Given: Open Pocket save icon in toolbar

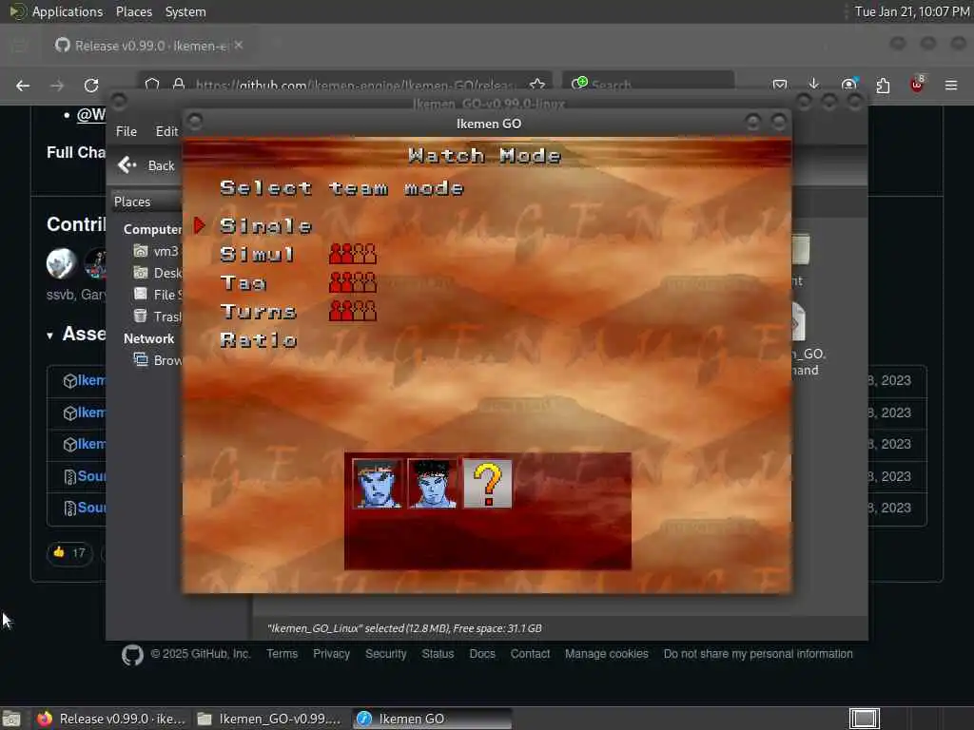Looking at the screenshot, I should tap(780, 85).
